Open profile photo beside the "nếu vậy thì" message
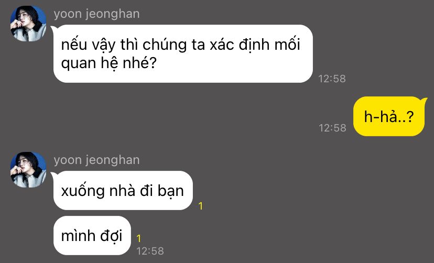The image size is (434, 263). point(28,24)
